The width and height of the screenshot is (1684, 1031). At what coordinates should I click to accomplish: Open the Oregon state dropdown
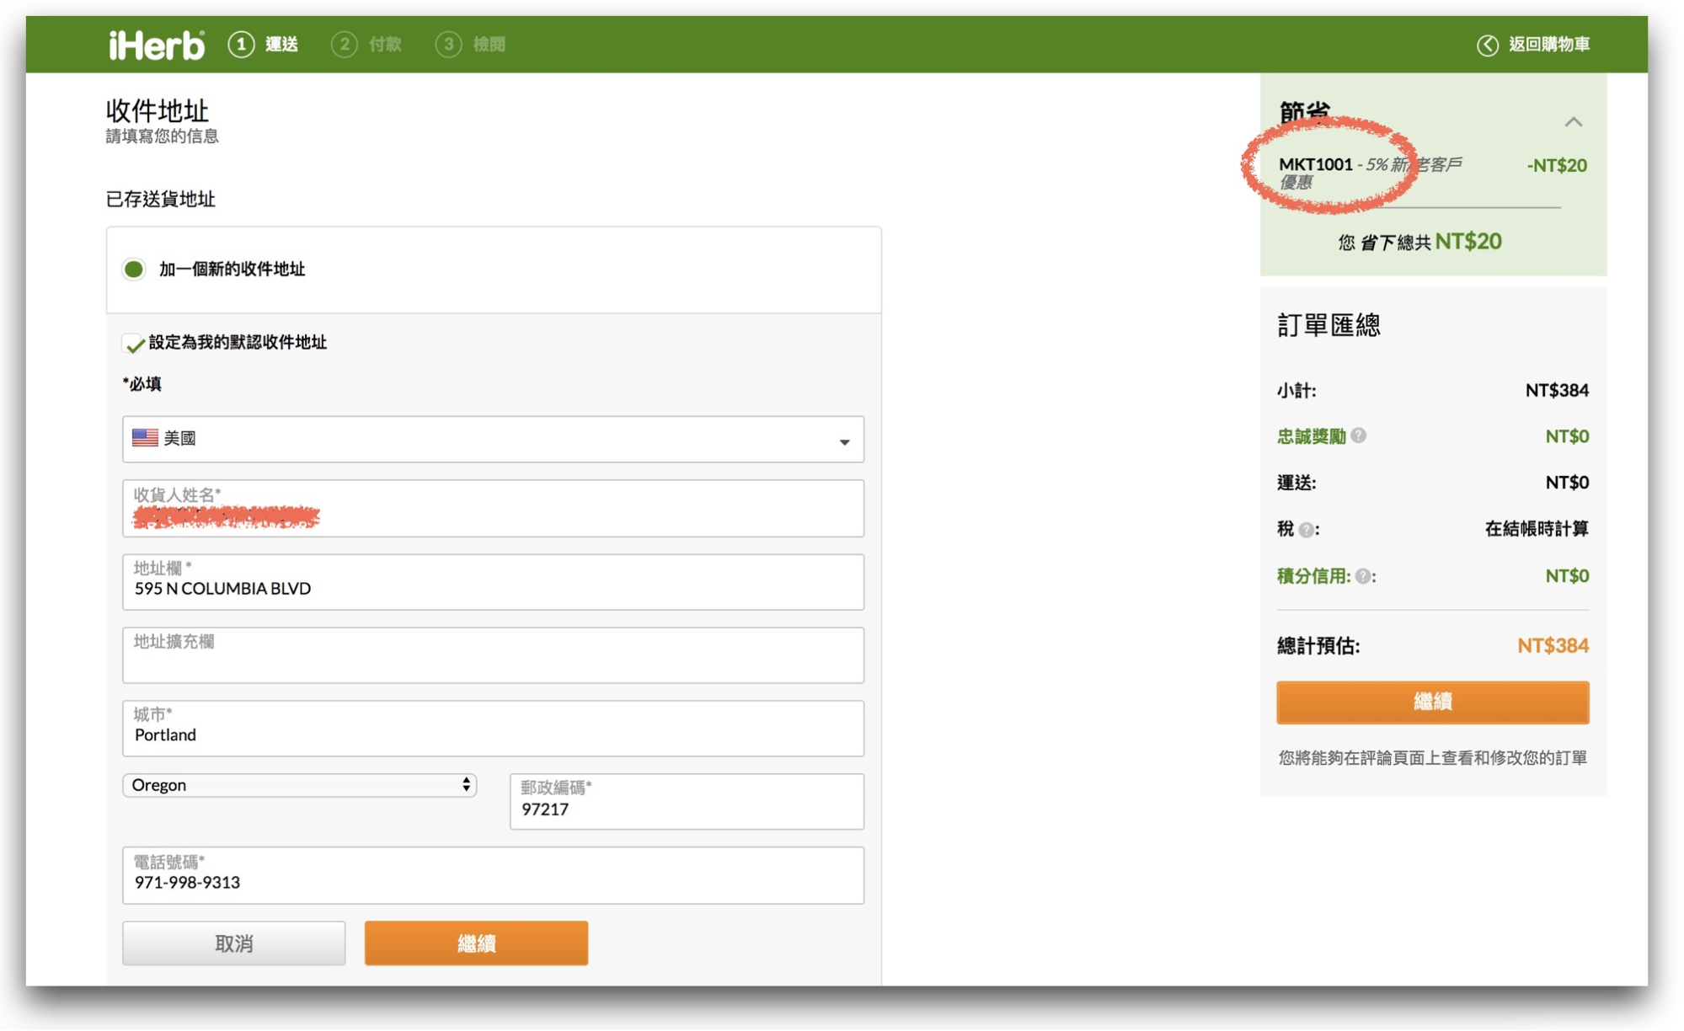point(299,785)
